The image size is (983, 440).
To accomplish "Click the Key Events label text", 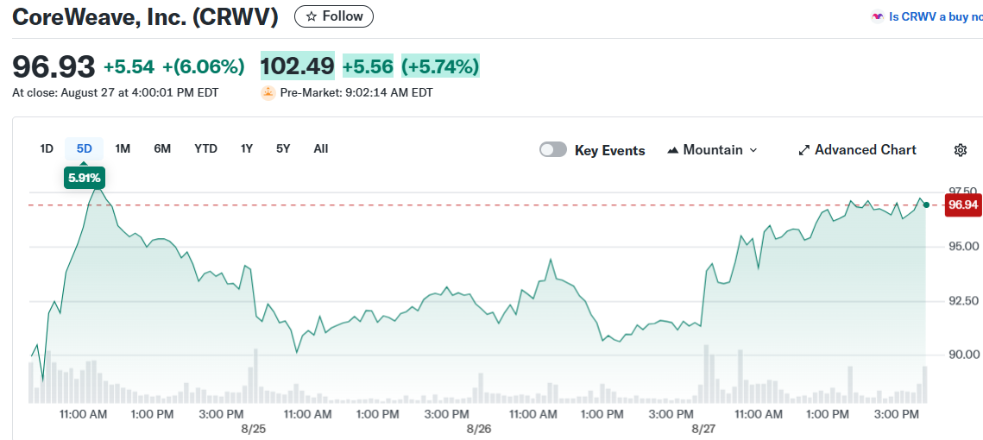I will (x=609, y=150).
